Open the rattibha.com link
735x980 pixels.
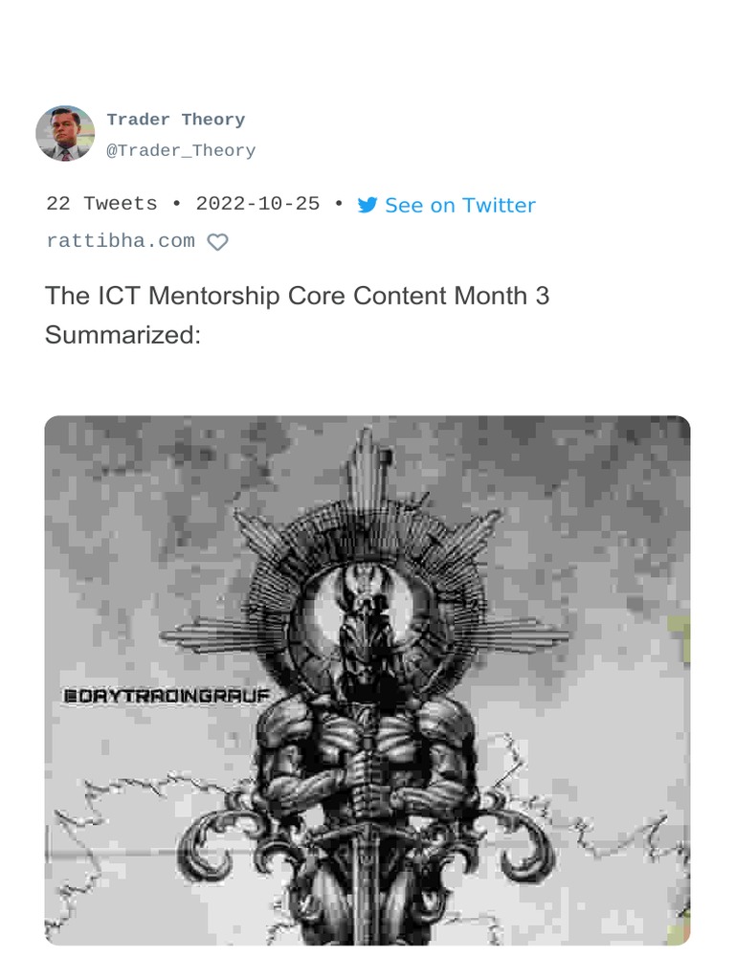pos(121,241)
